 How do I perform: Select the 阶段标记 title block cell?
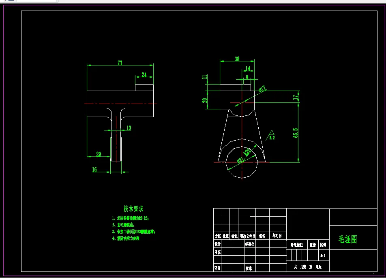coord(296,245)
